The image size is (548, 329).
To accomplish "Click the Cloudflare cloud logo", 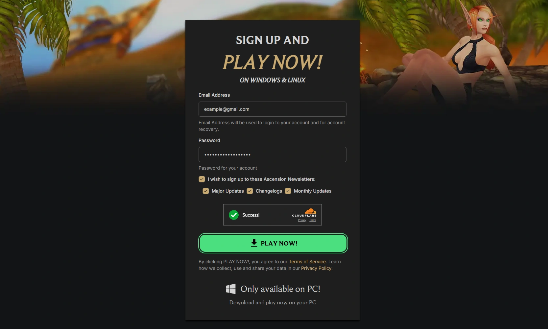I will click(310, 211).
